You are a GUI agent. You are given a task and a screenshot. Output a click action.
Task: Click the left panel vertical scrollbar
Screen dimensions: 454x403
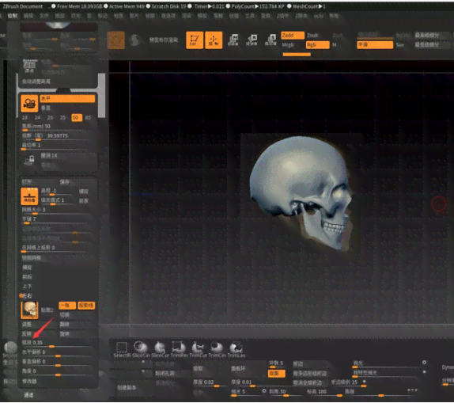pos(101,96)
